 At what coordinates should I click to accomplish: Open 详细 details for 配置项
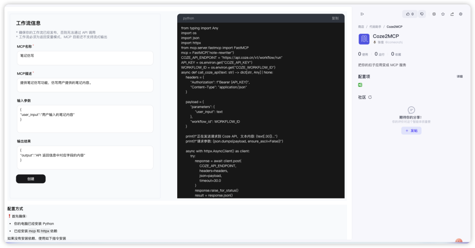460,76
